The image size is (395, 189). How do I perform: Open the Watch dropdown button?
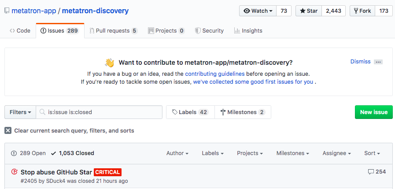(258, 11)
